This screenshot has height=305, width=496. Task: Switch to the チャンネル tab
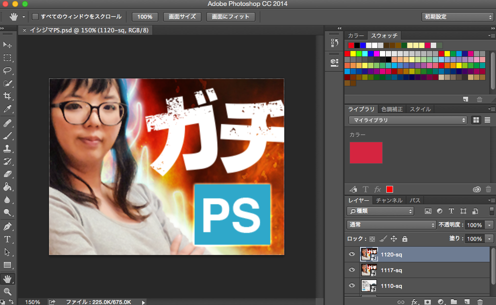coord(389,201)
